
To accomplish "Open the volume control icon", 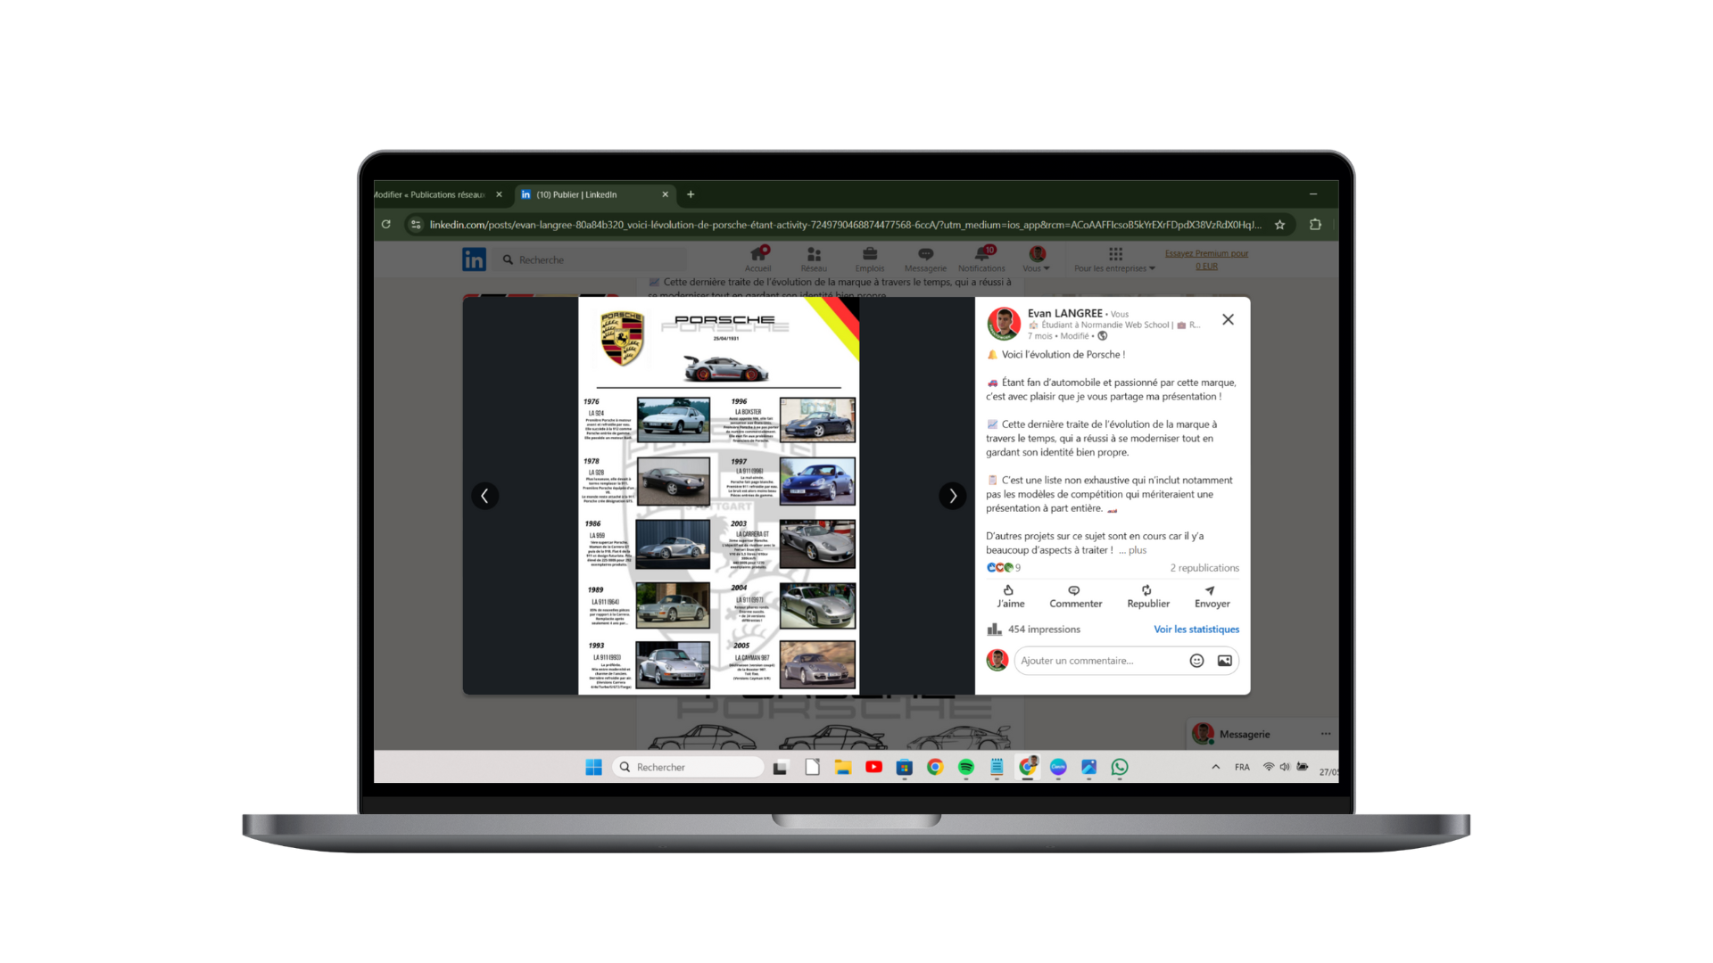I will (x=1285, y=767).
